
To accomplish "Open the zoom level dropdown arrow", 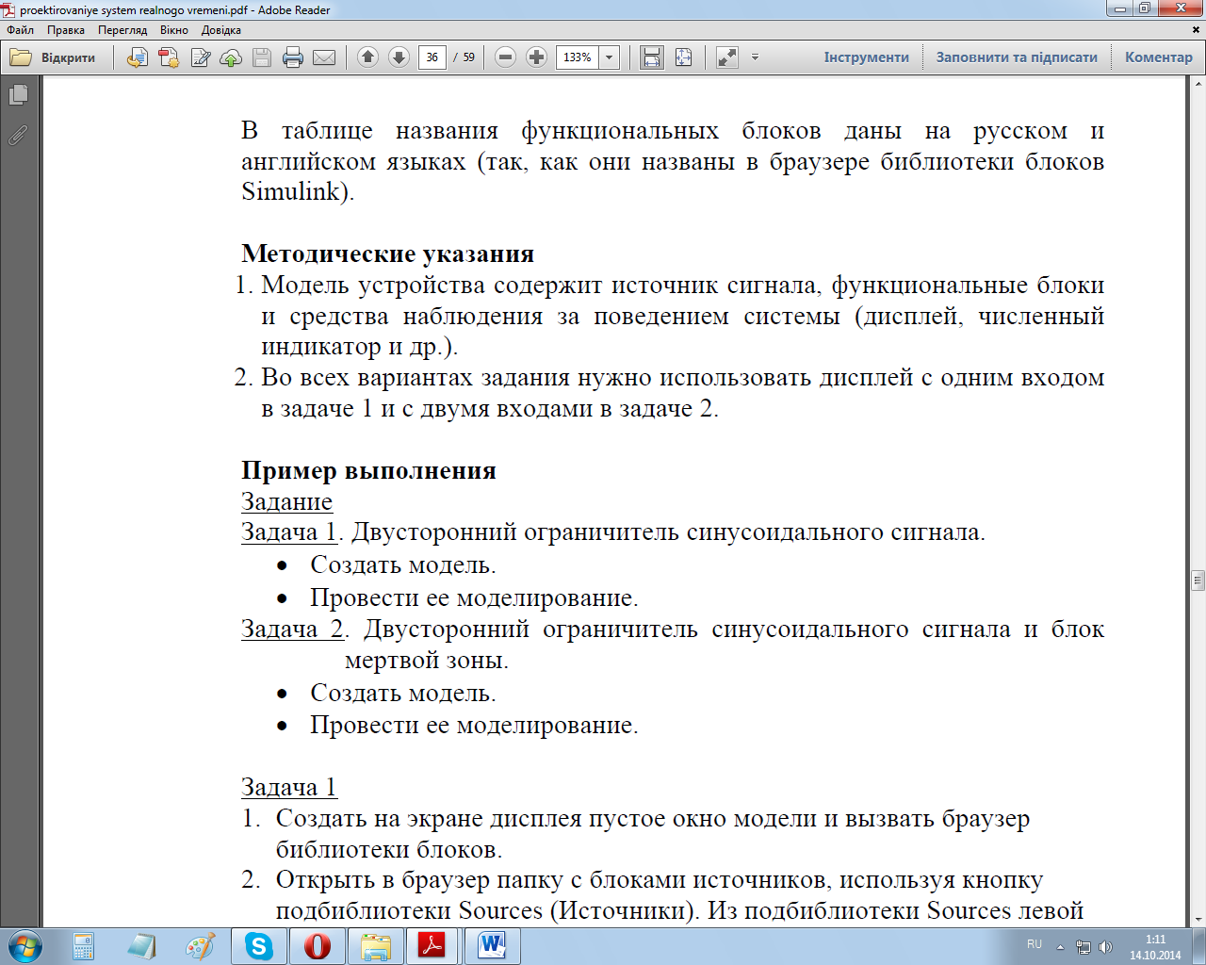I will click(610, 57).
